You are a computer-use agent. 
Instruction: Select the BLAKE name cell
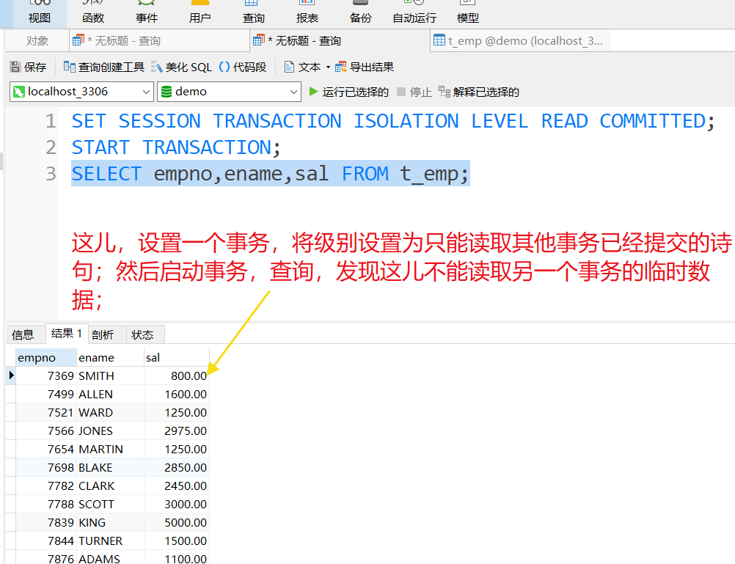110,467
